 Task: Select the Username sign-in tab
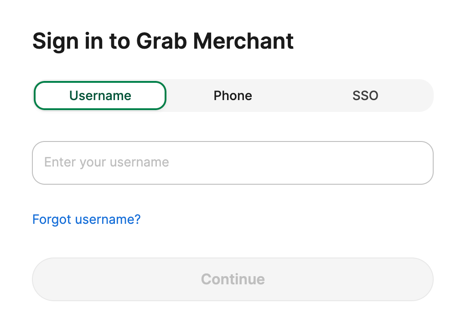[100, 96]
